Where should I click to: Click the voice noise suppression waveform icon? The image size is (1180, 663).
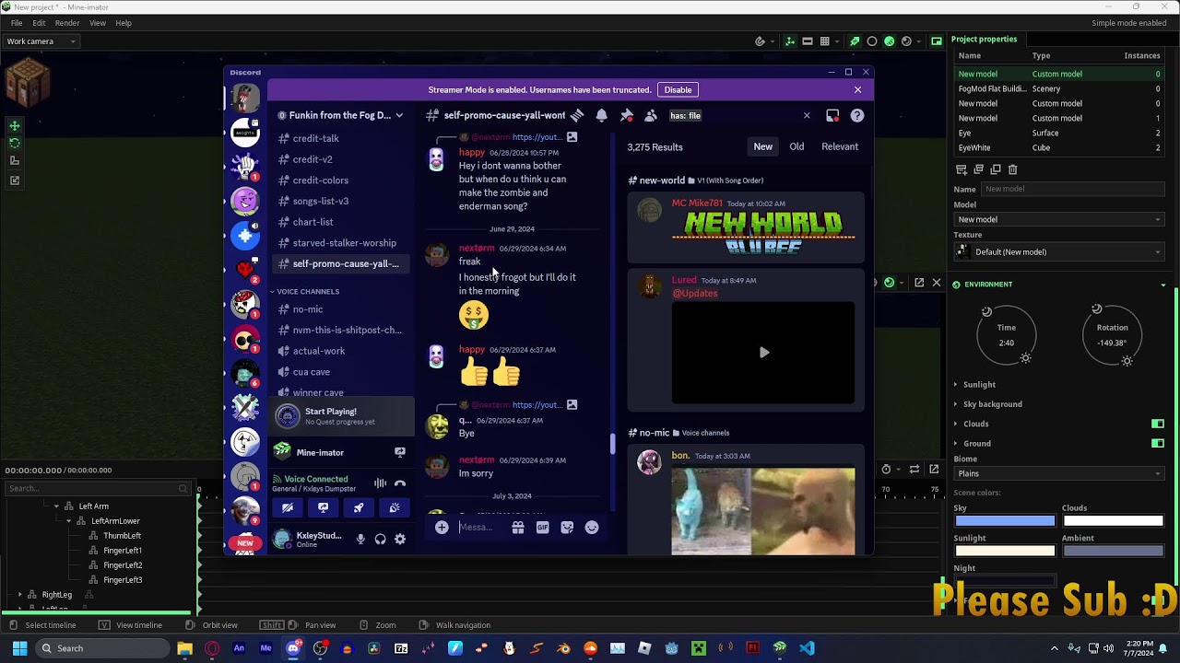(x=380, y=483)
